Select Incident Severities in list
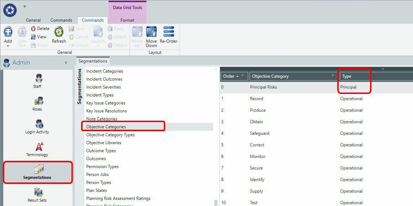Viewport: 413px width, 206px height. (x=104, y=87)
